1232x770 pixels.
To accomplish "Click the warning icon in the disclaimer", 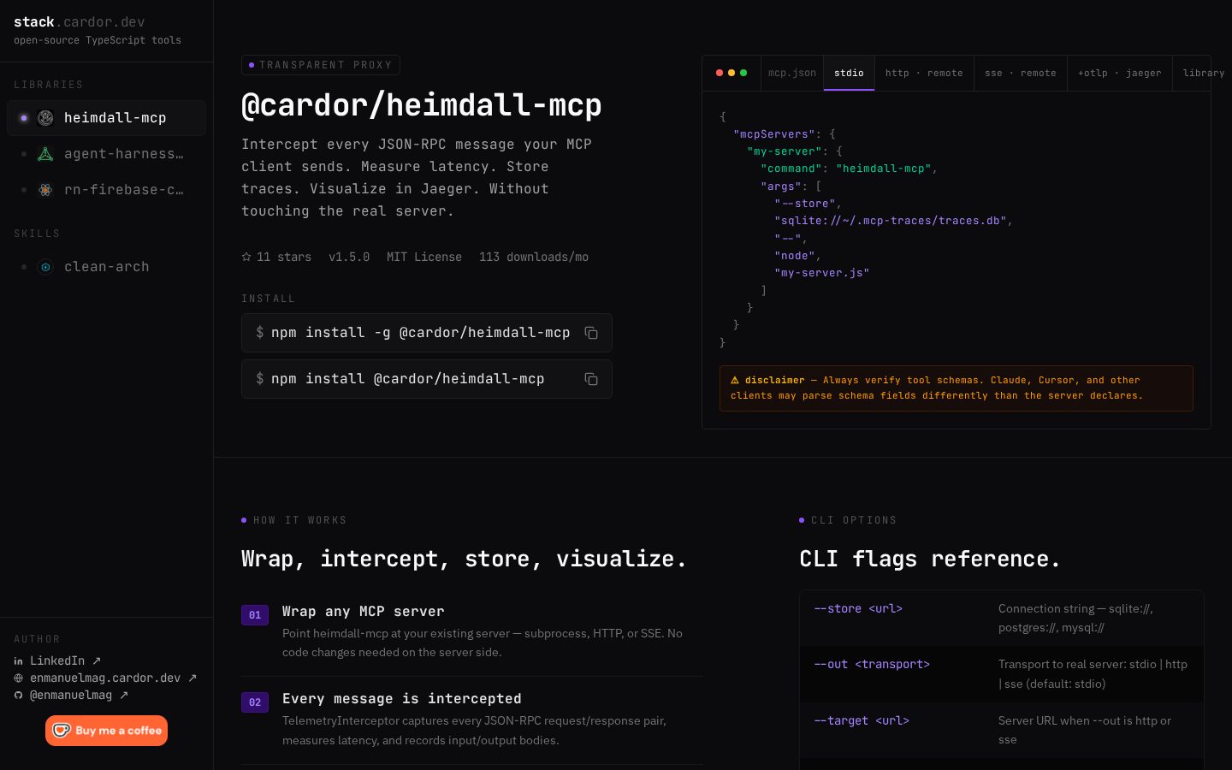I will click(x=735, y=380).
